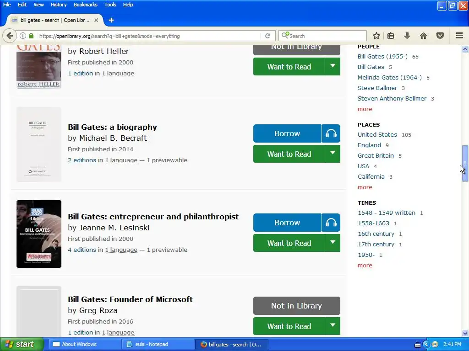Click the system tray shield icon
The width and height of the screenshot is (469, 351).
[x=435, y=345]
